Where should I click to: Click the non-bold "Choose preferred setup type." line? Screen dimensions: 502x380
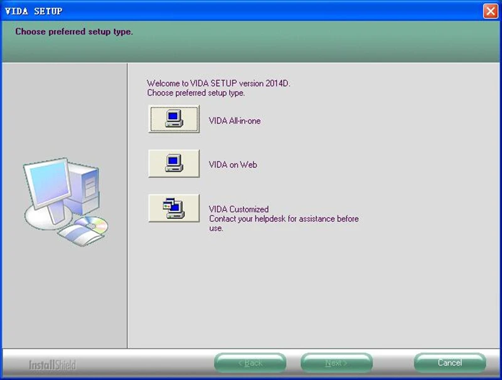pyautogui.click(x=196, y=93)
